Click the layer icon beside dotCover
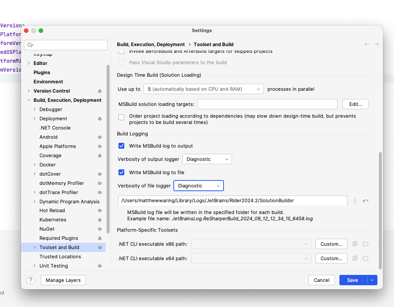 click(100, 174)
